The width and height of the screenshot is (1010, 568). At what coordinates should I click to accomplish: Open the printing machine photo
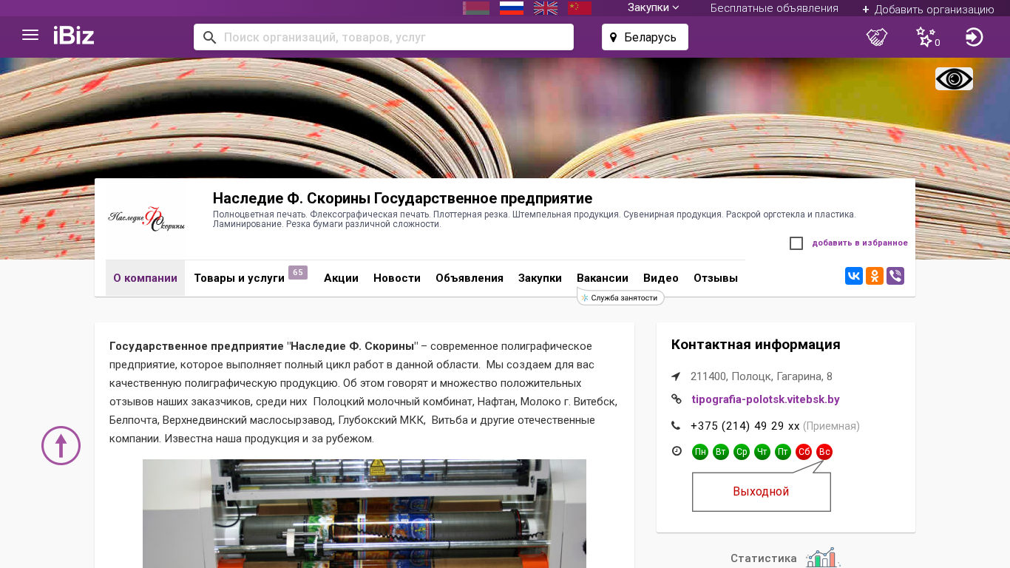coord(365,513)
